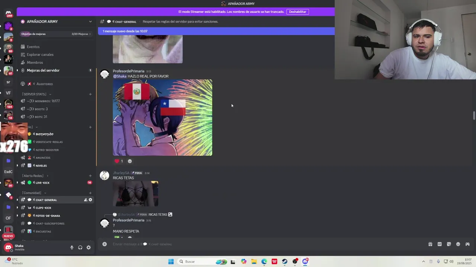Open Windows Start menu
Screen dimensions: 476x267
click(171, 261)
